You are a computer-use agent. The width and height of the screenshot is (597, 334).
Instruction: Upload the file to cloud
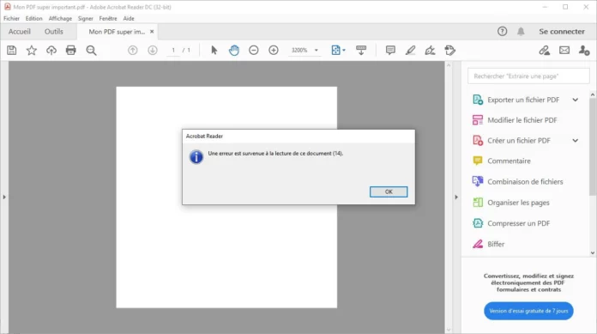coord(51,51)
